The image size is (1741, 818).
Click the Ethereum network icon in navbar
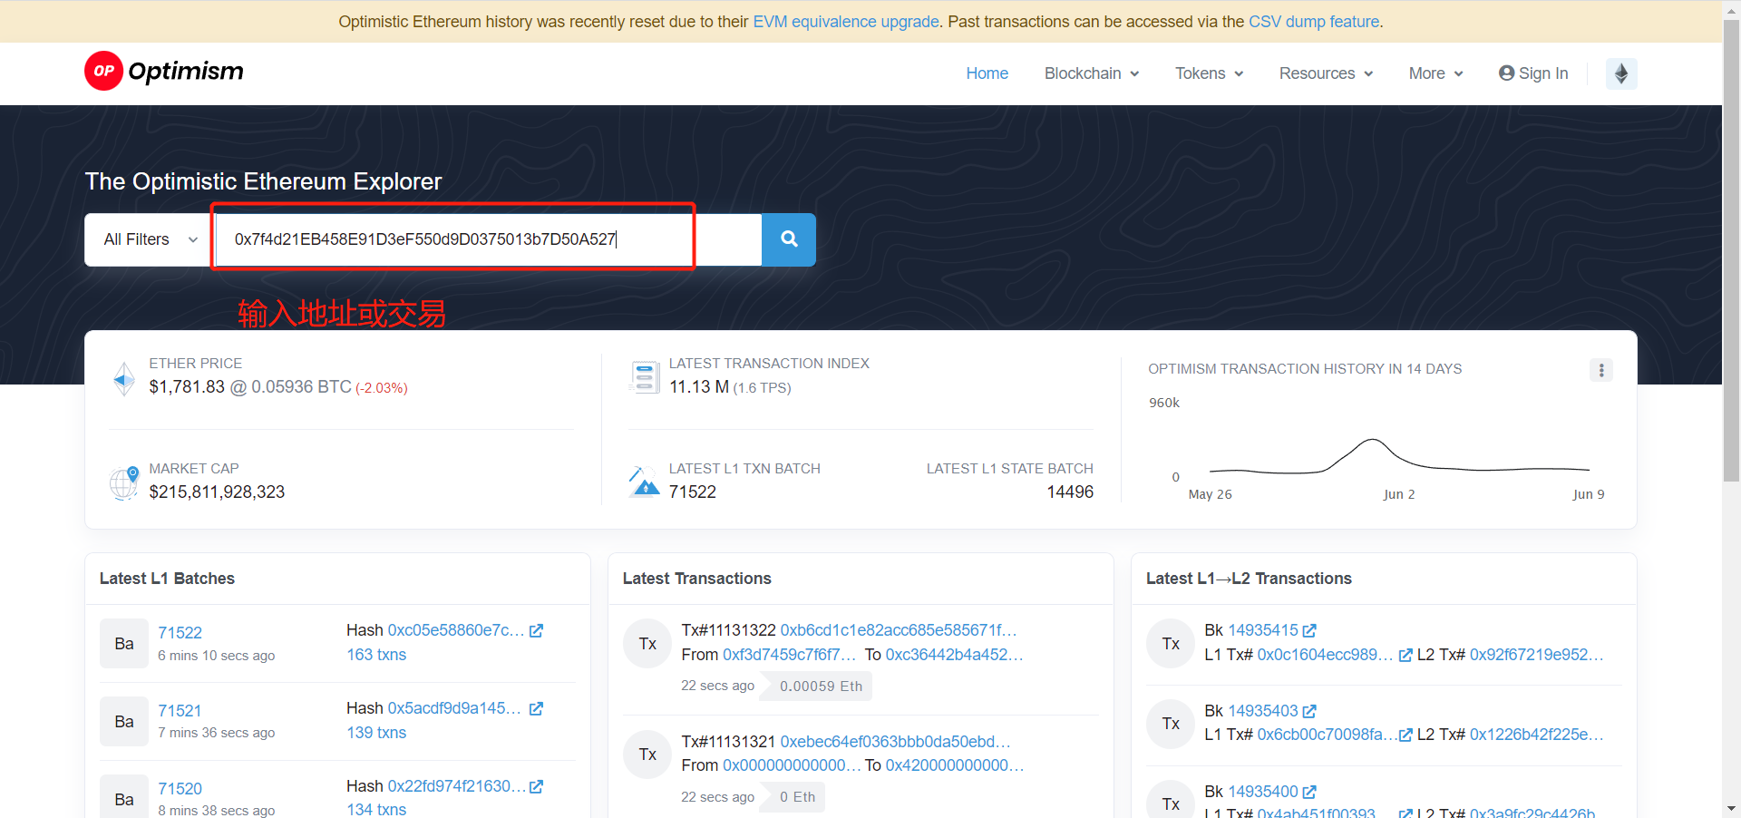(x=1620, y=73)
